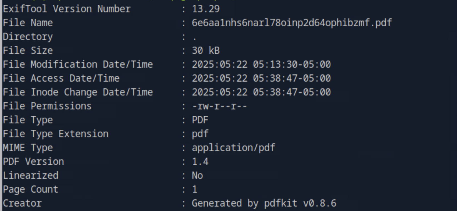This screenshot has height=211, width=457.
Task: Click the Linearized label
Action: [31, 175]
